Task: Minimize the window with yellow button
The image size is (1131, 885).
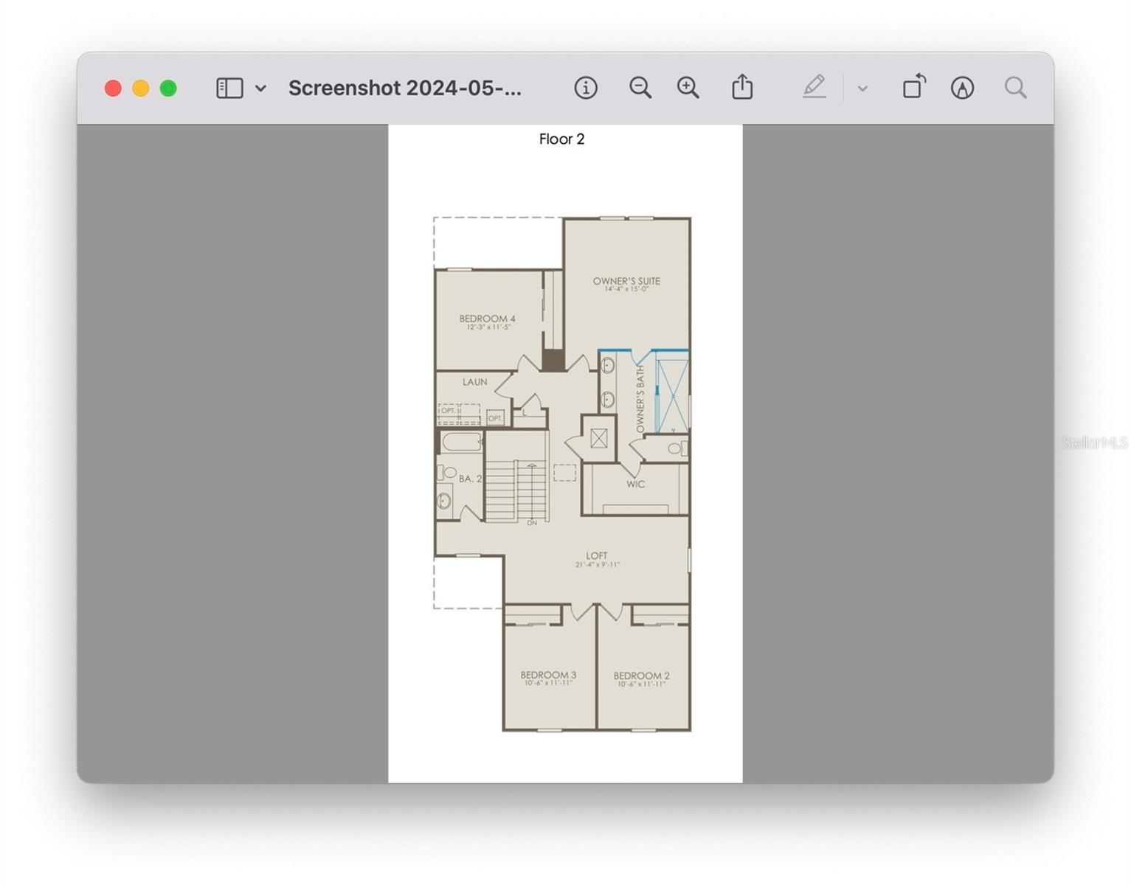Action: click(x=141, y=88)
